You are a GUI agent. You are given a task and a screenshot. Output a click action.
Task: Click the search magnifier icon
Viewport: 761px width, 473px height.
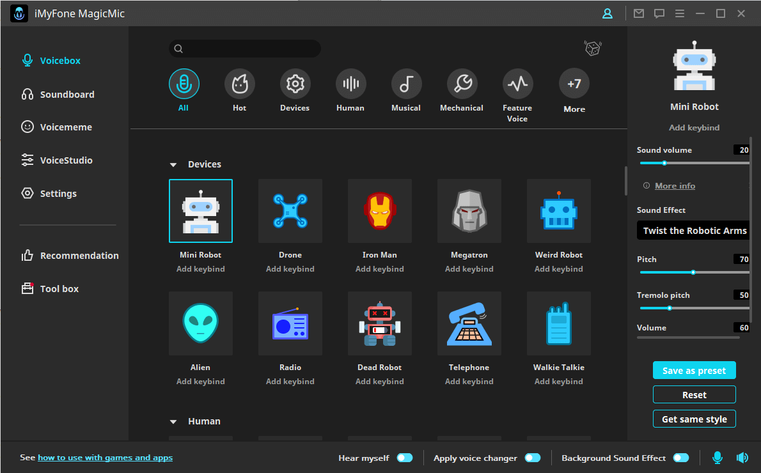[x=178, y=49]
